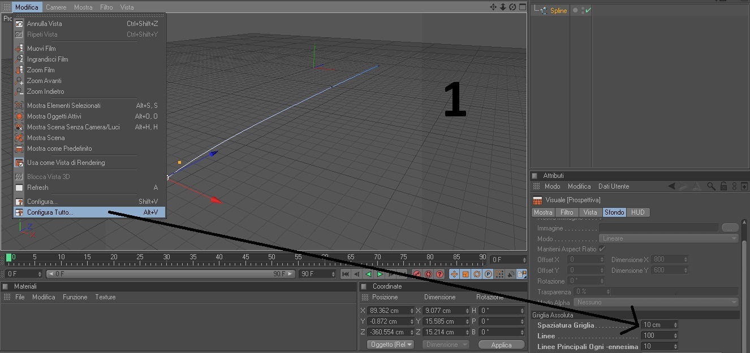Viewport: 750px width, 353px height.
Task: Select the Sfondo tab in Attributi
Action: [x=614, y=212]
